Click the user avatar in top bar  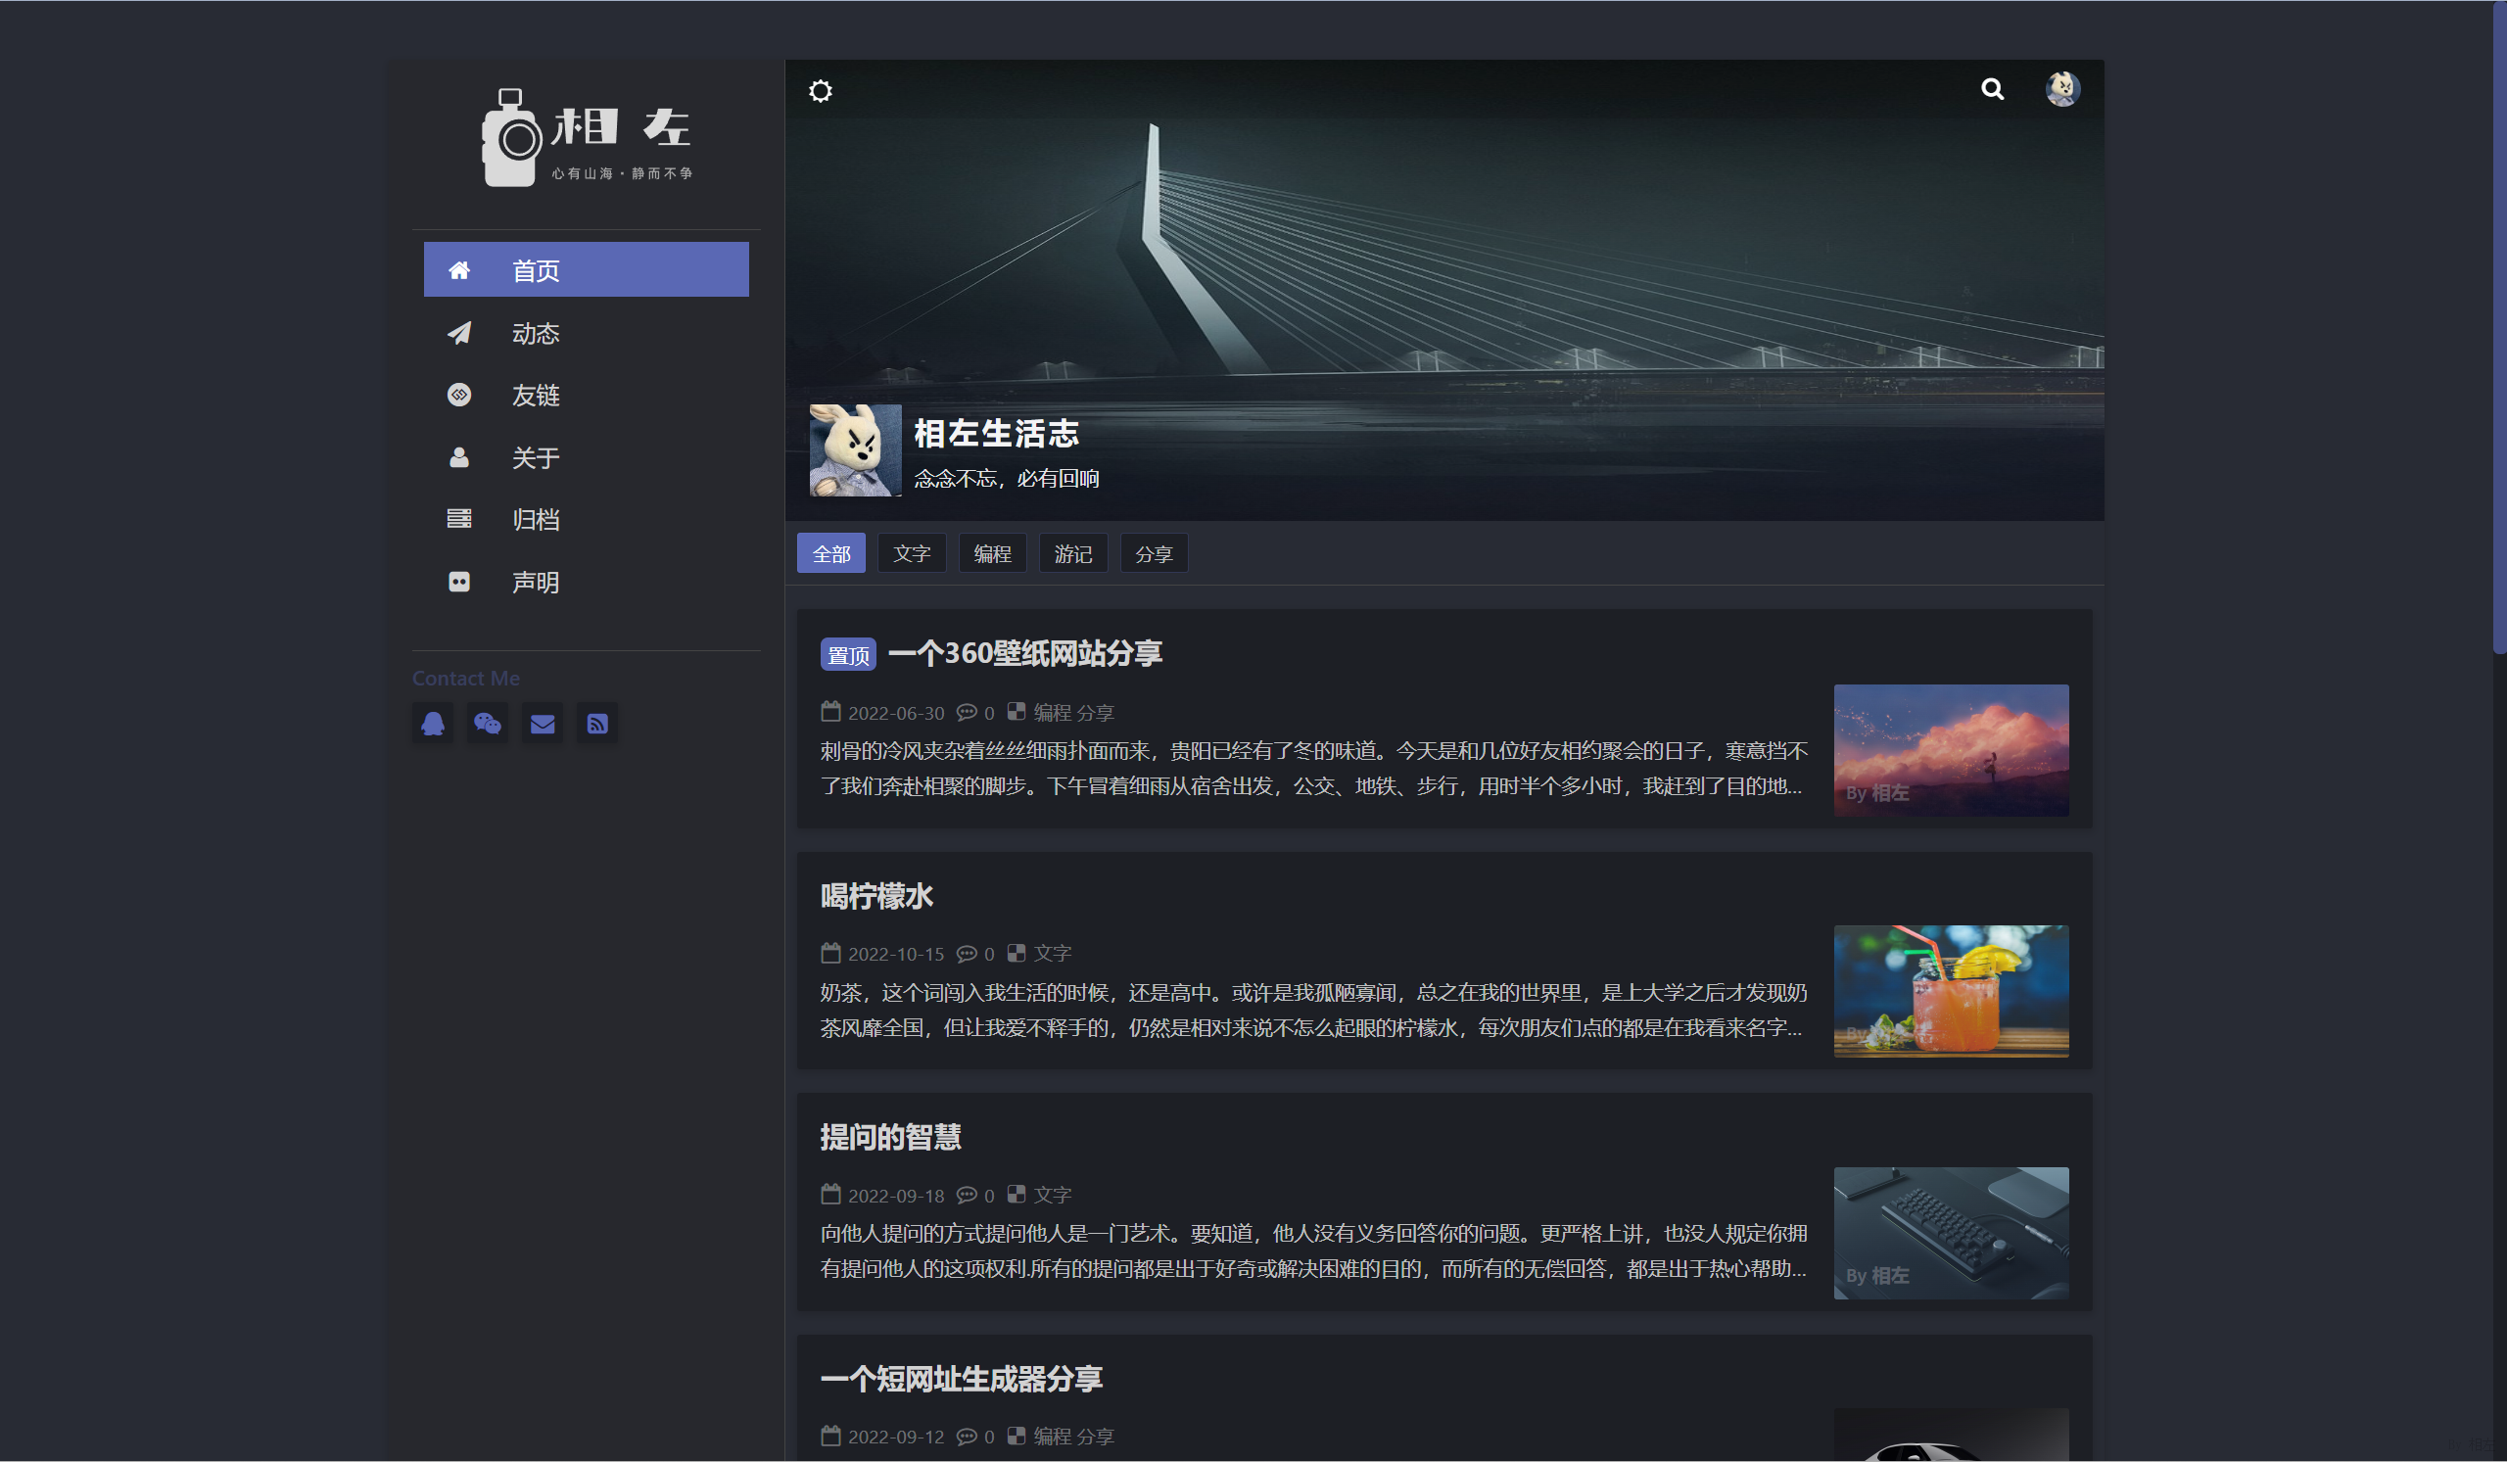point(2062,89)
